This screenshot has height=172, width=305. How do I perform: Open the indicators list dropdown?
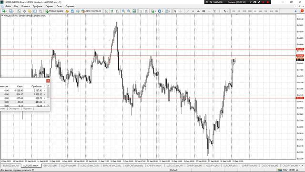[153, 11]
